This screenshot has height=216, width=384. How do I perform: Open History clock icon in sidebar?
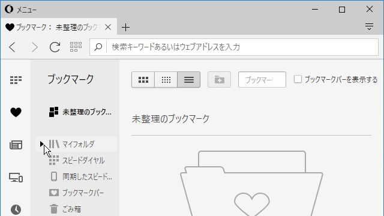[16, 209]
